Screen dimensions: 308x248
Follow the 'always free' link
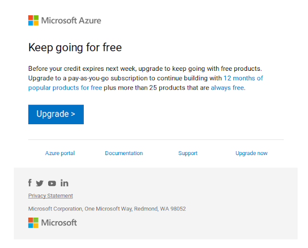228,88
